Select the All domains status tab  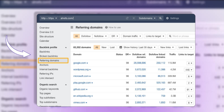97,47
